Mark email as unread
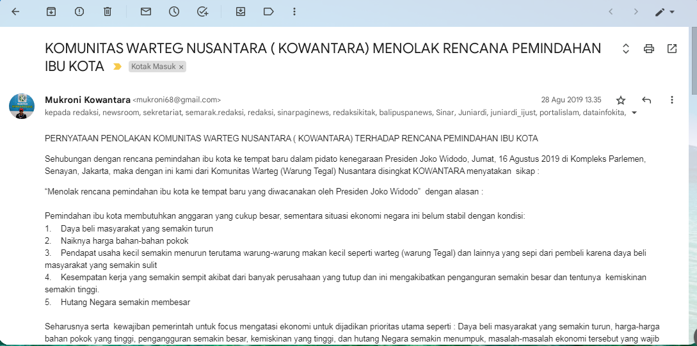Screen dimensions: 697x346 click(146, 12)
